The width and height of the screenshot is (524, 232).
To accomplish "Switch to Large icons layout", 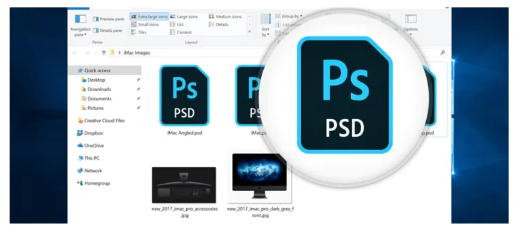I will click(x=184, y=16).
